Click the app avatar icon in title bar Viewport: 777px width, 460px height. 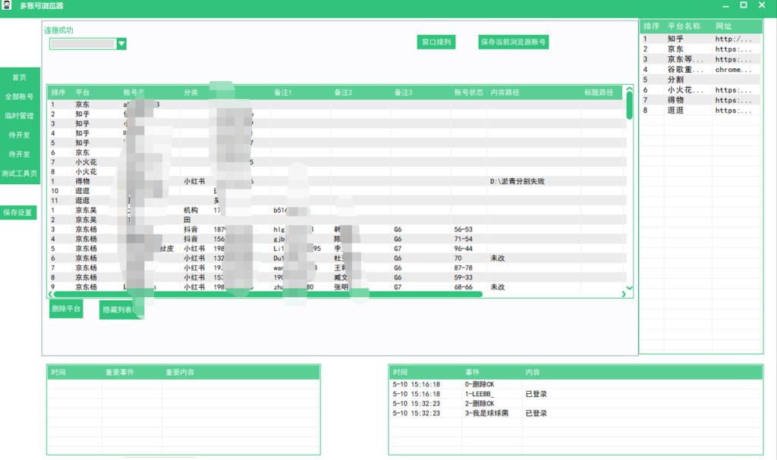(6, 5)
